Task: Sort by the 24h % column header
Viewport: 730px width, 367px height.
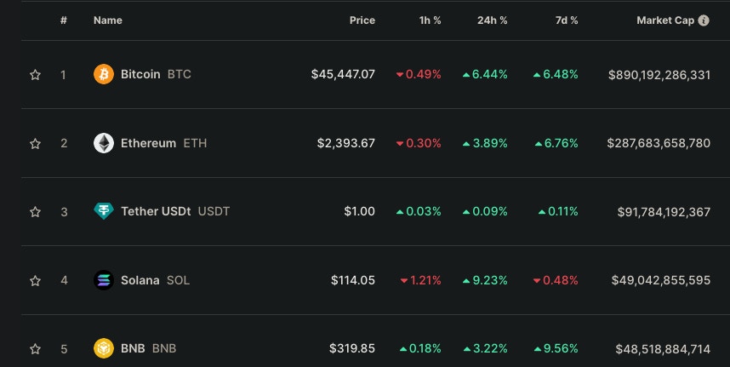Action: [x=492, y=20]
